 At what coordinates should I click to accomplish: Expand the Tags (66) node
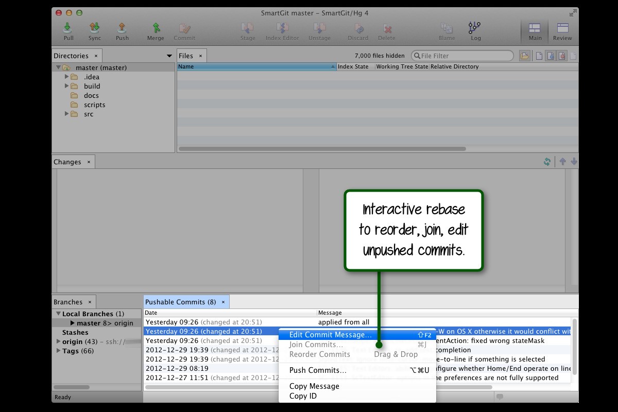tap(58, 351)
